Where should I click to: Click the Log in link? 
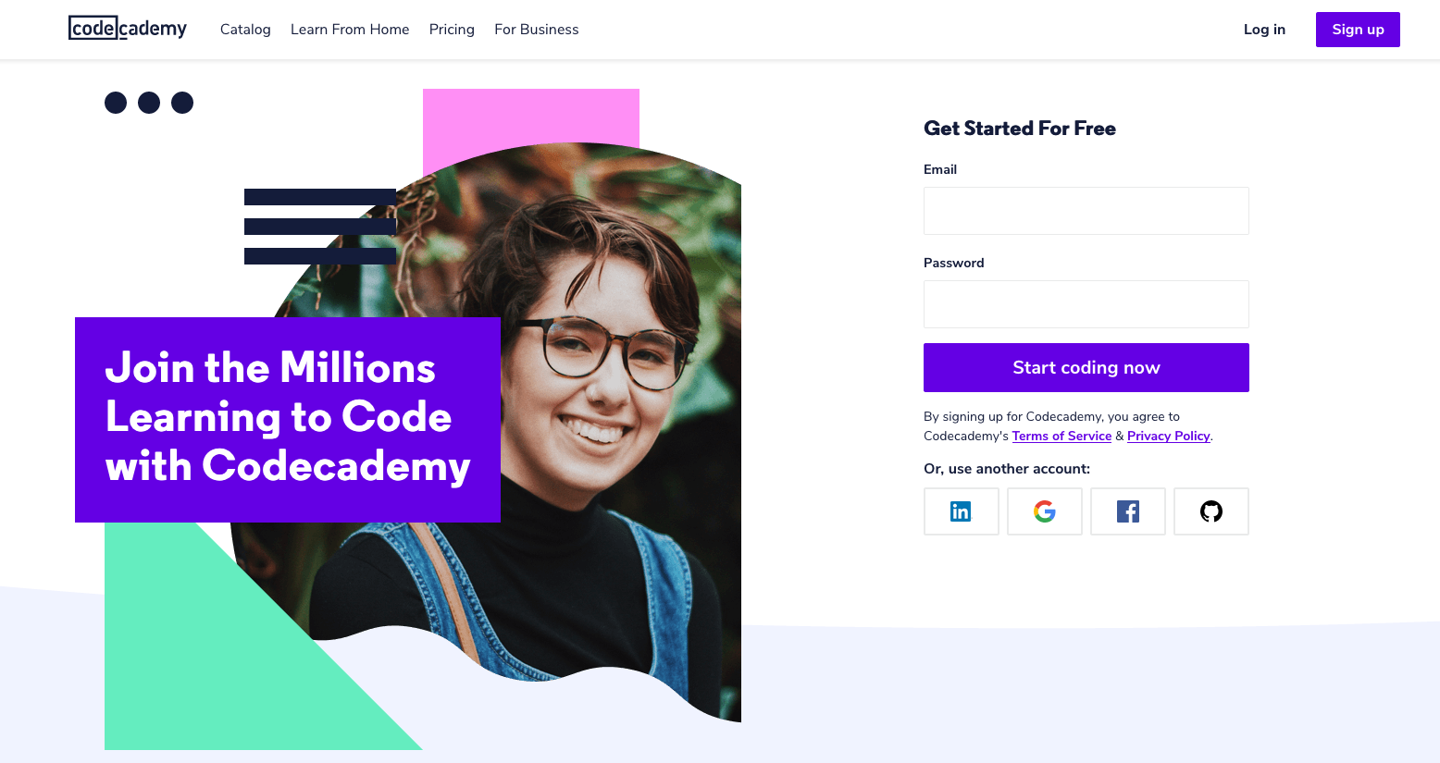tap(1264, 30)
